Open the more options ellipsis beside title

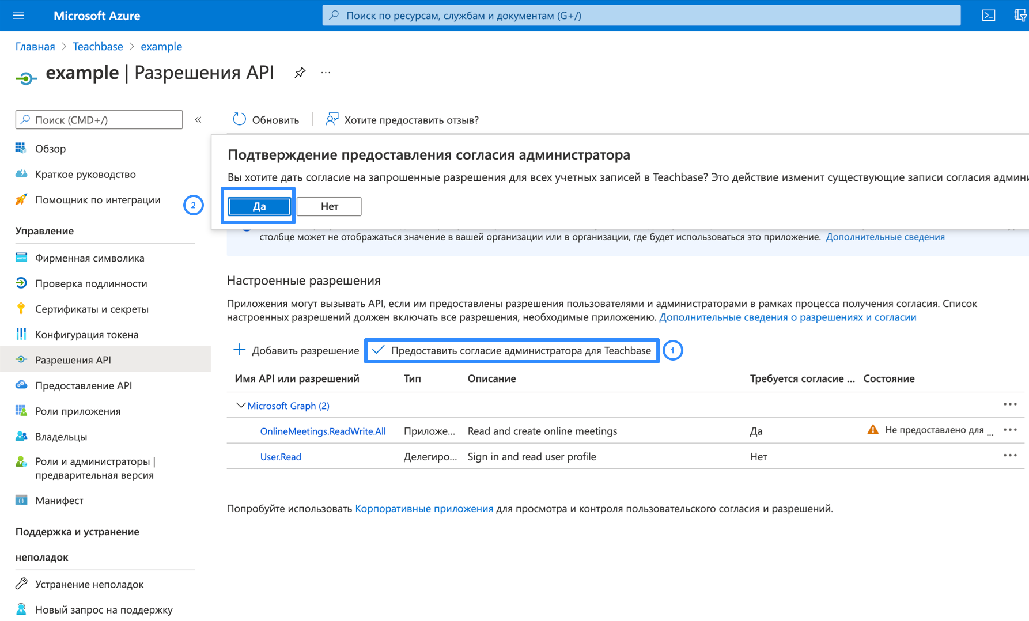[x=326, y=73]
